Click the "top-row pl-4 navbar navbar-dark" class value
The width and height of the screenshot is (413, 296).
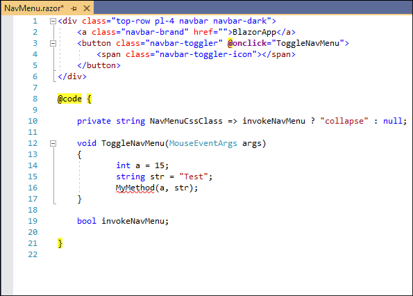pos(191,21)
